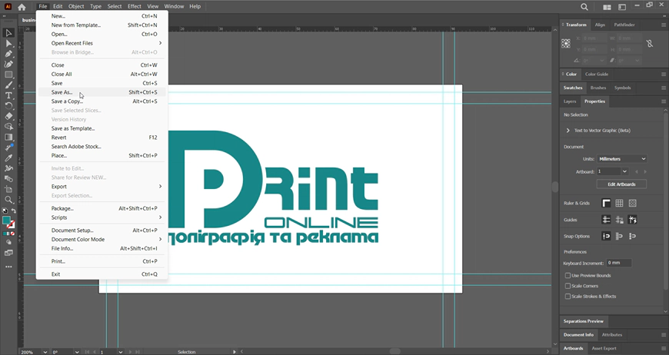The image size is (669, 355).
Task: Select the Paintbrush tool
Action: 8,85
